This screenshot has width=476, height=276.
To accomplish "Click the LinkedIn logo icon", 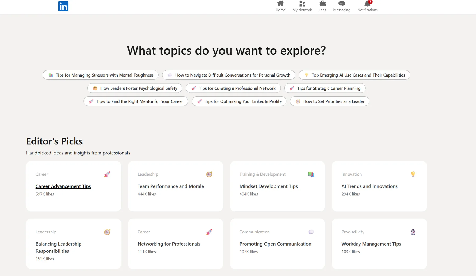I will tap(63, 6).
